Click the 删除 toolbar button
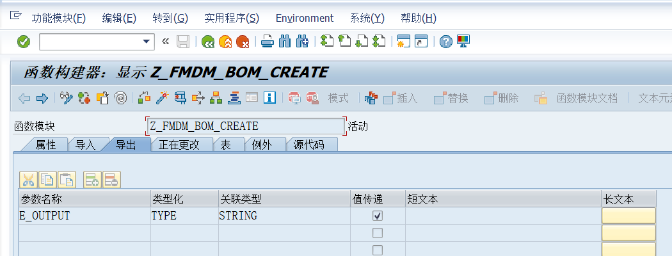 501,98
